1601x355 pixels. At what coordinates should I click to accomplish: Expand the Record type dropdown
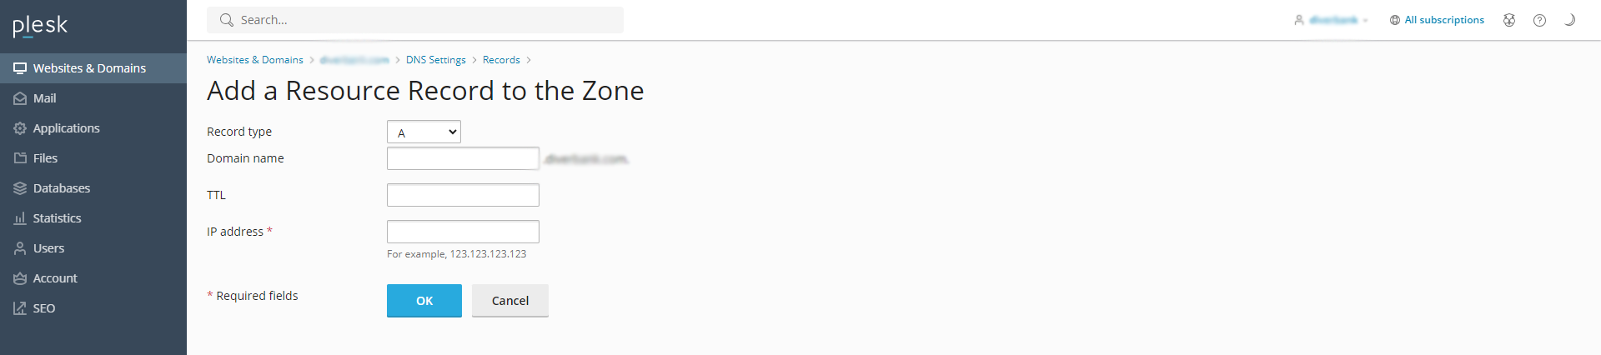click(x=424, y=132)
